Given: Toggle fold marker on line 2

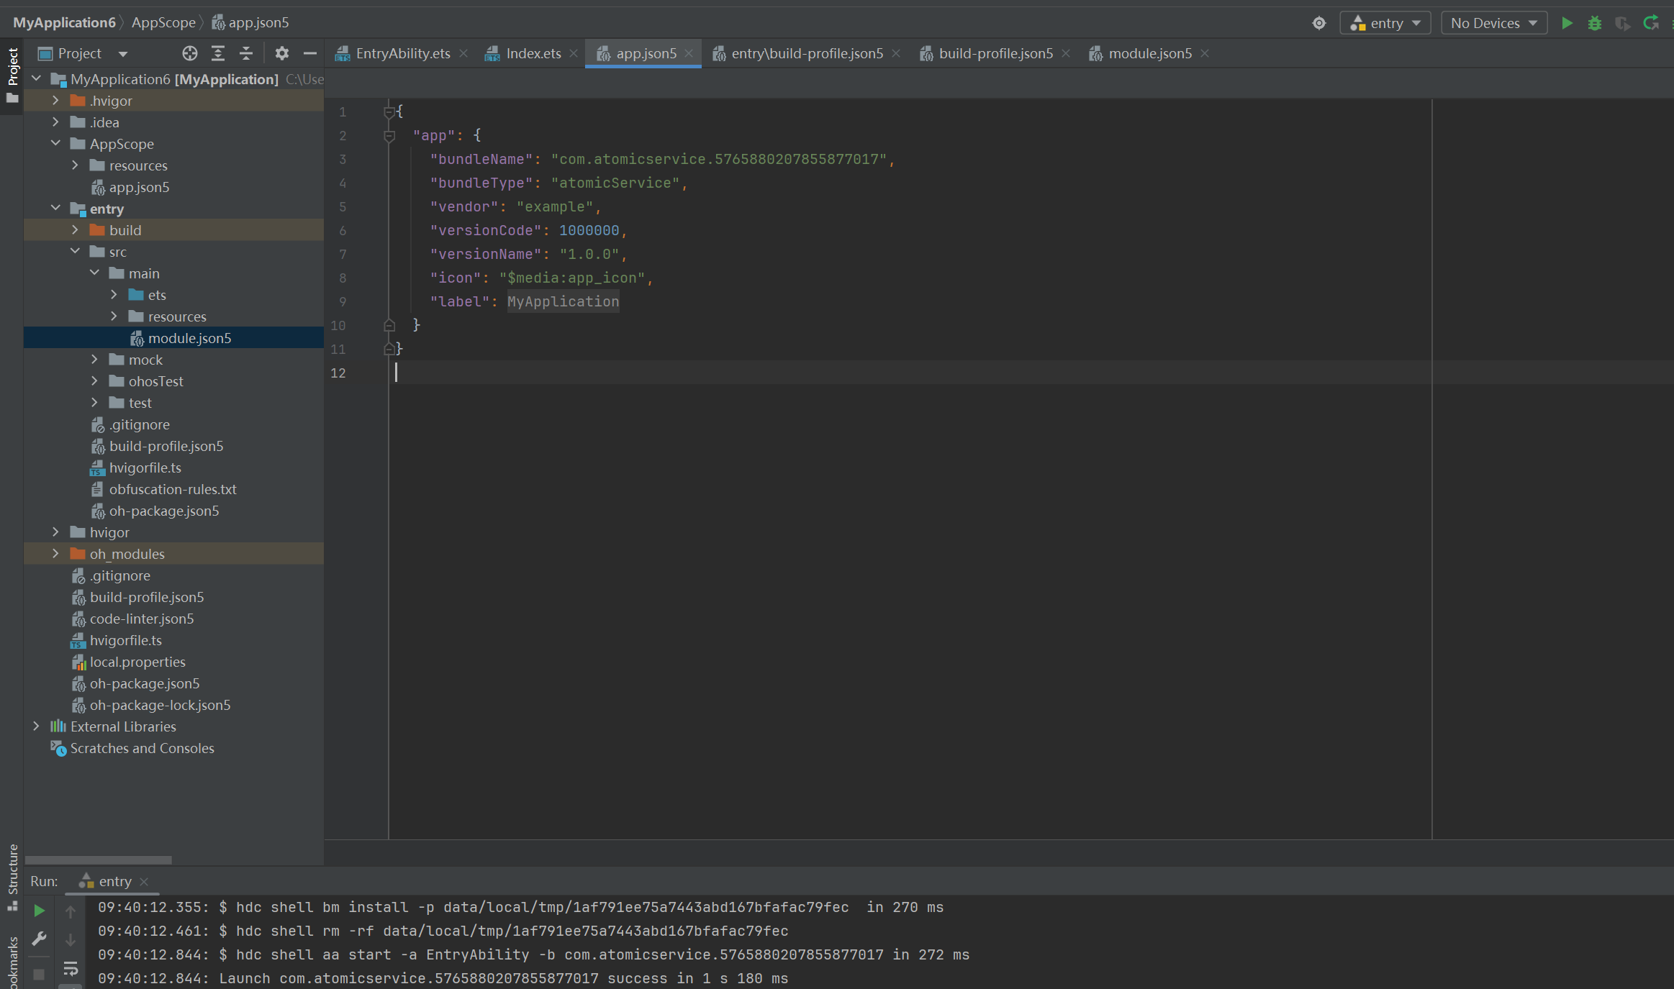Looking at the screenshot, I should pyautogui.click(x=389, y=135).
